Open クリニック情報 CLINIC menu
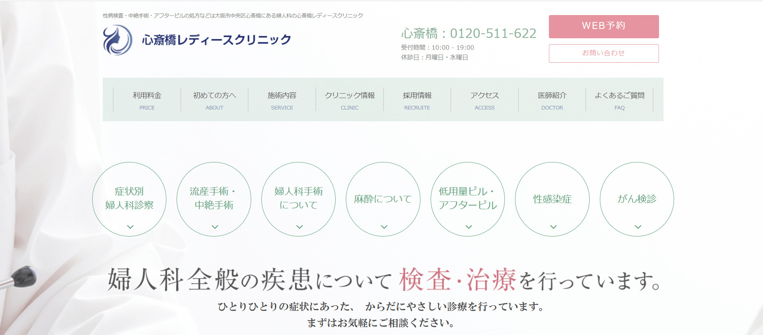This screenshot has height=335, width=763. pos(349,100)
